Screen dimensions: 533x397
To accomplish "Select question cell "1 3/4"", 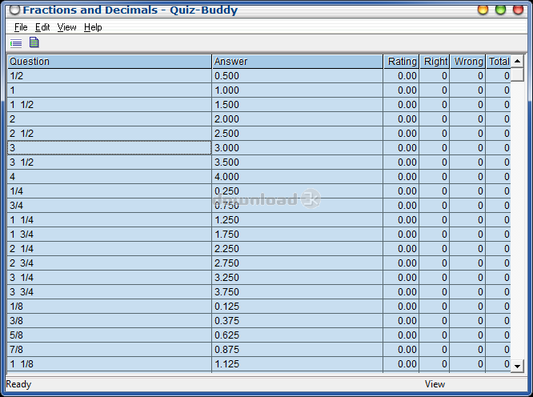I will (x=110, y=235).
